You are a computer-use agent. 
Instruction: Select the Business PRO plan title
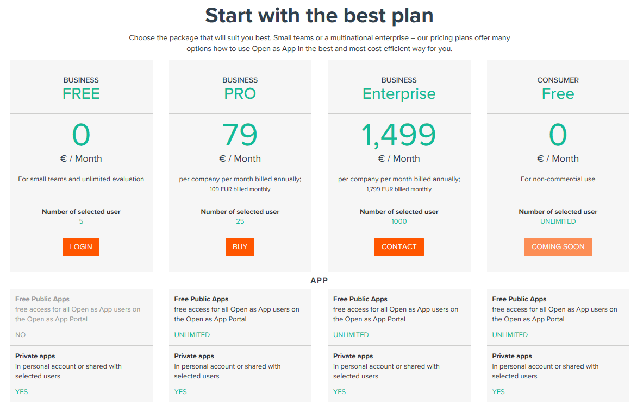pyautogui.click(x=240, y=93)
